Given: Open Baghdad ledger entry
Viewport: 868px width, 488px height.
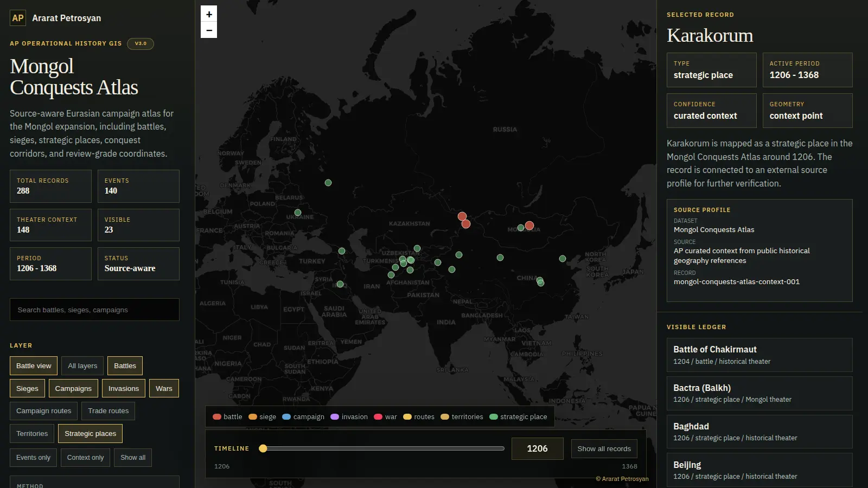Looking at the screenshot, I should coord(759,432).
